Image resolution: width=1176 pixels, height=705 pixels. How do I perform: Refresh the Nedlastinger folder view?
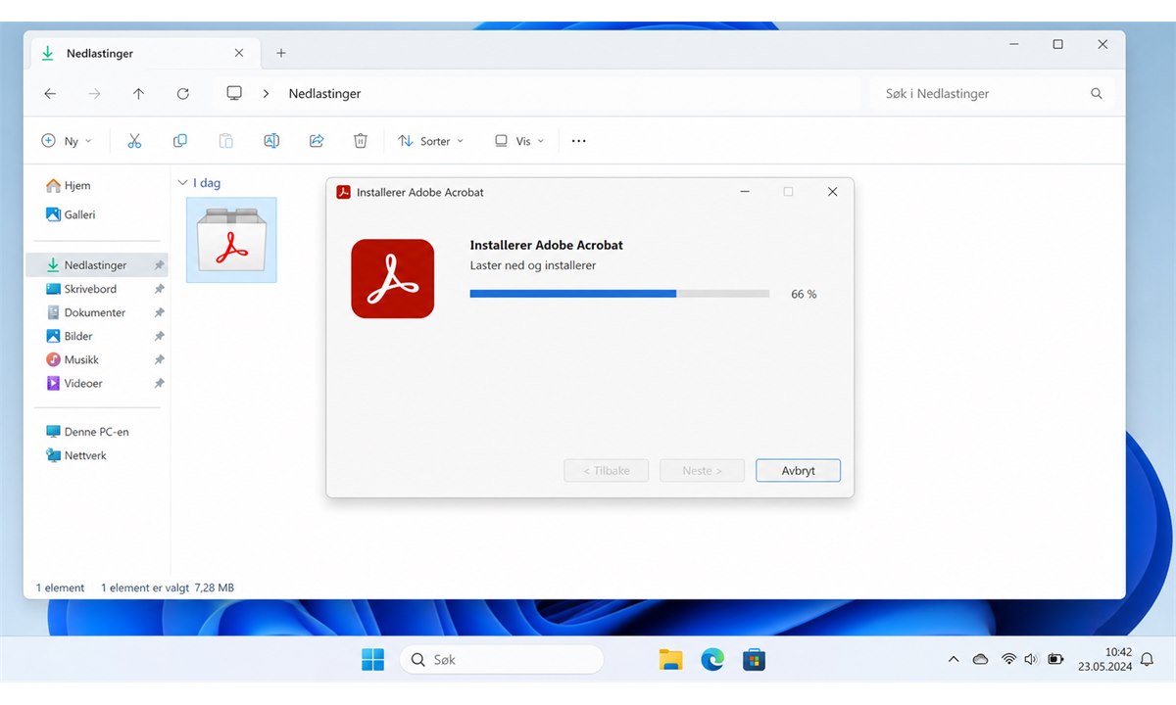point(183,94)
